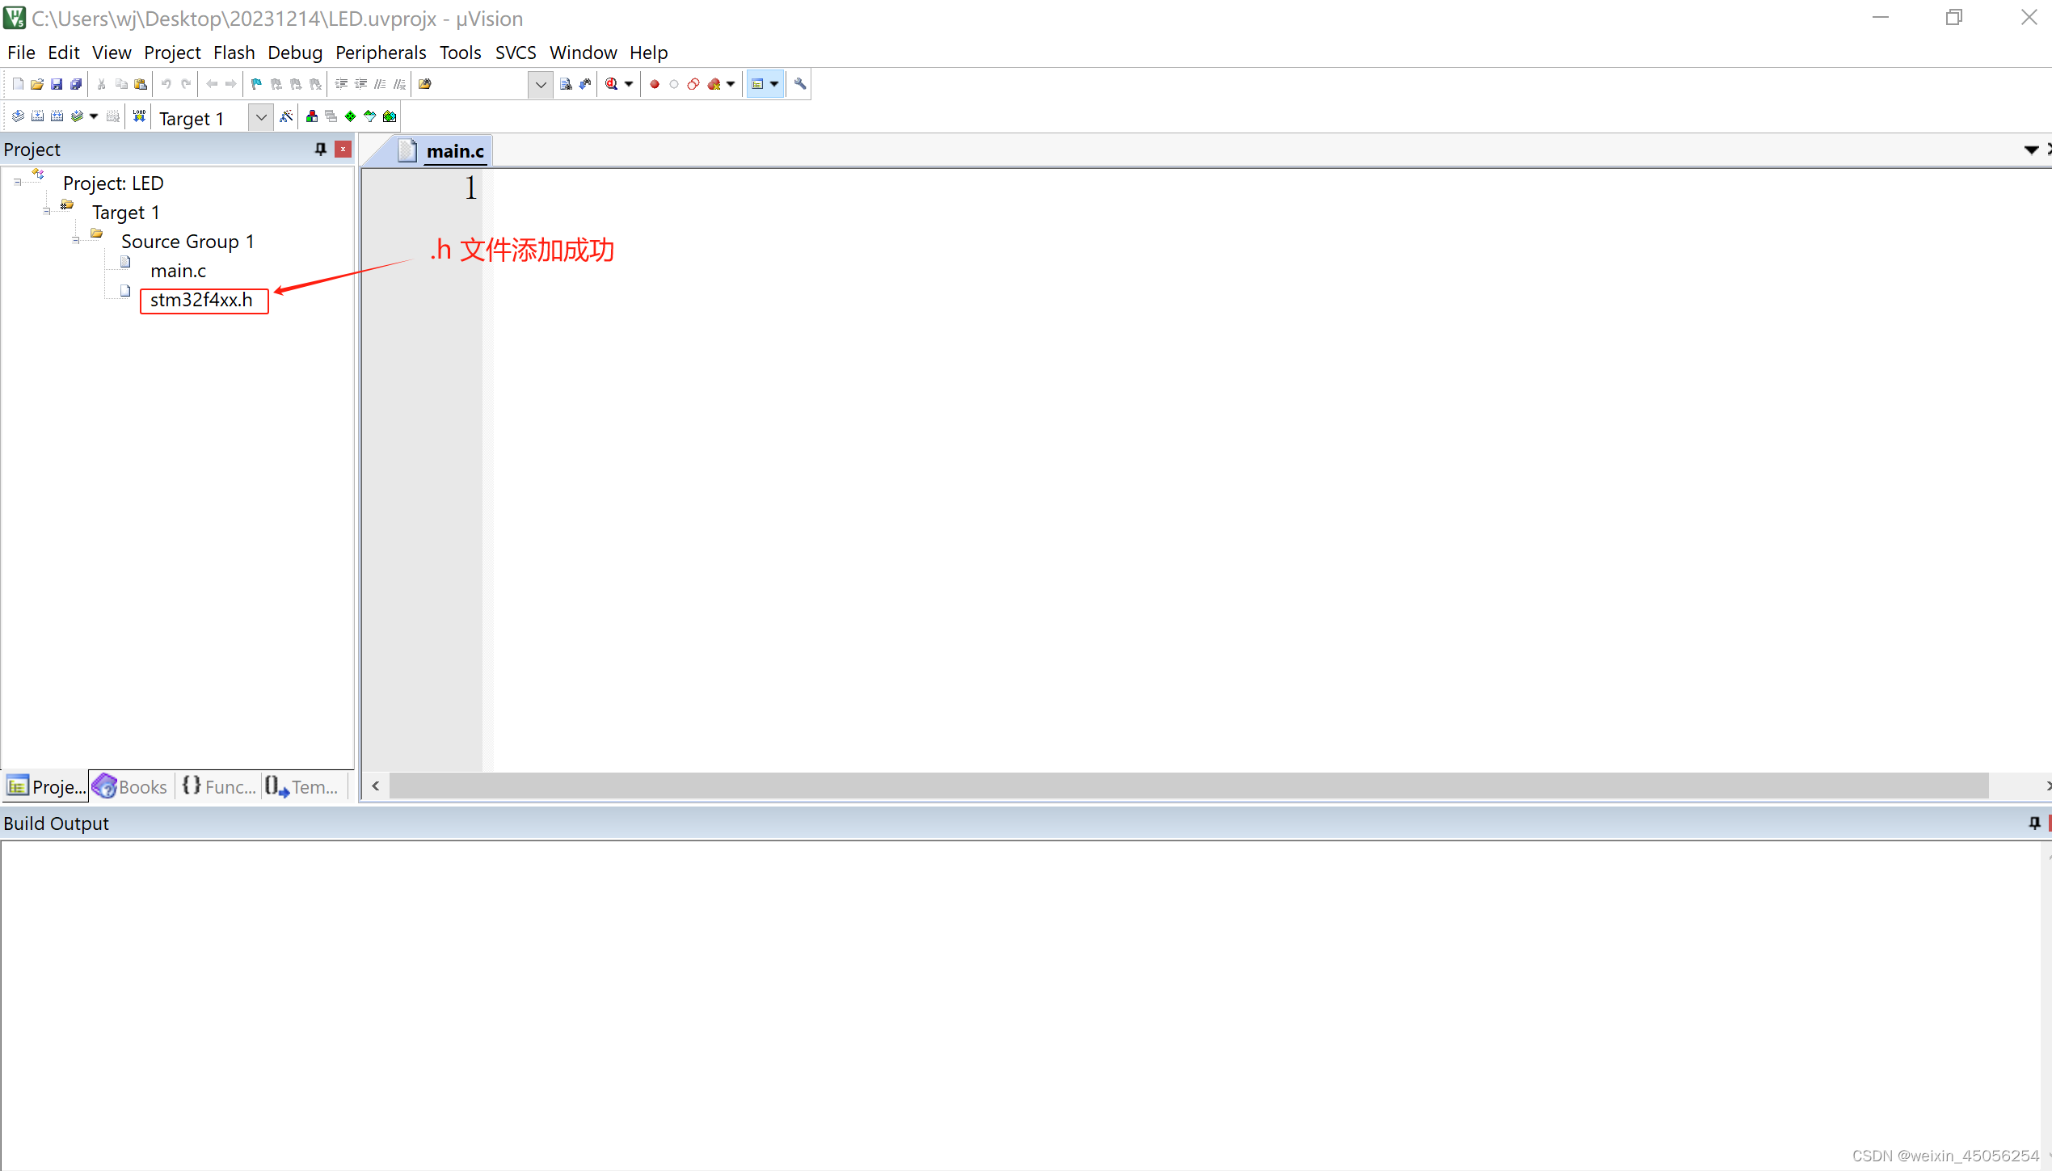Open the File menu
The image size is (2052, 1171).
[x=21, y=53]
